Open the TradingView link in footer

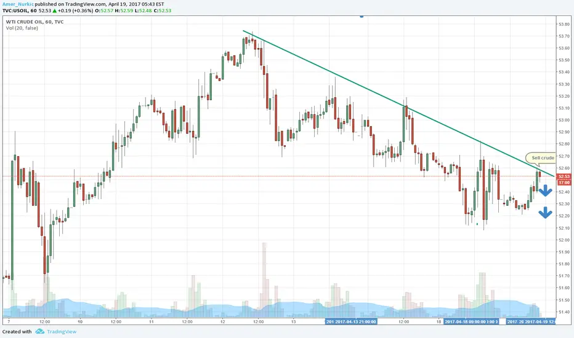tap(62, 332)
